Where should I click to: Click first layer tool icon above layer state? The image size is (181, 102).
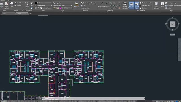coord(54,3)
